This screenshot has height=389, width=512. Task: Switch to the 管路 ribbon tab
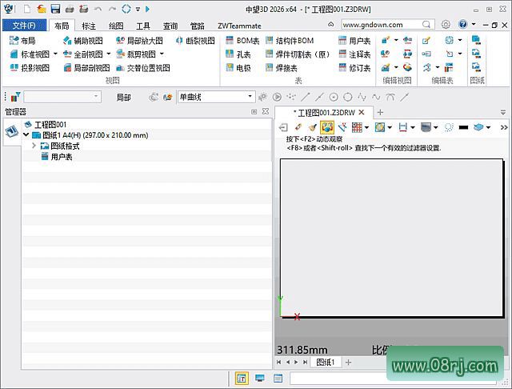[x=198, y=26]
